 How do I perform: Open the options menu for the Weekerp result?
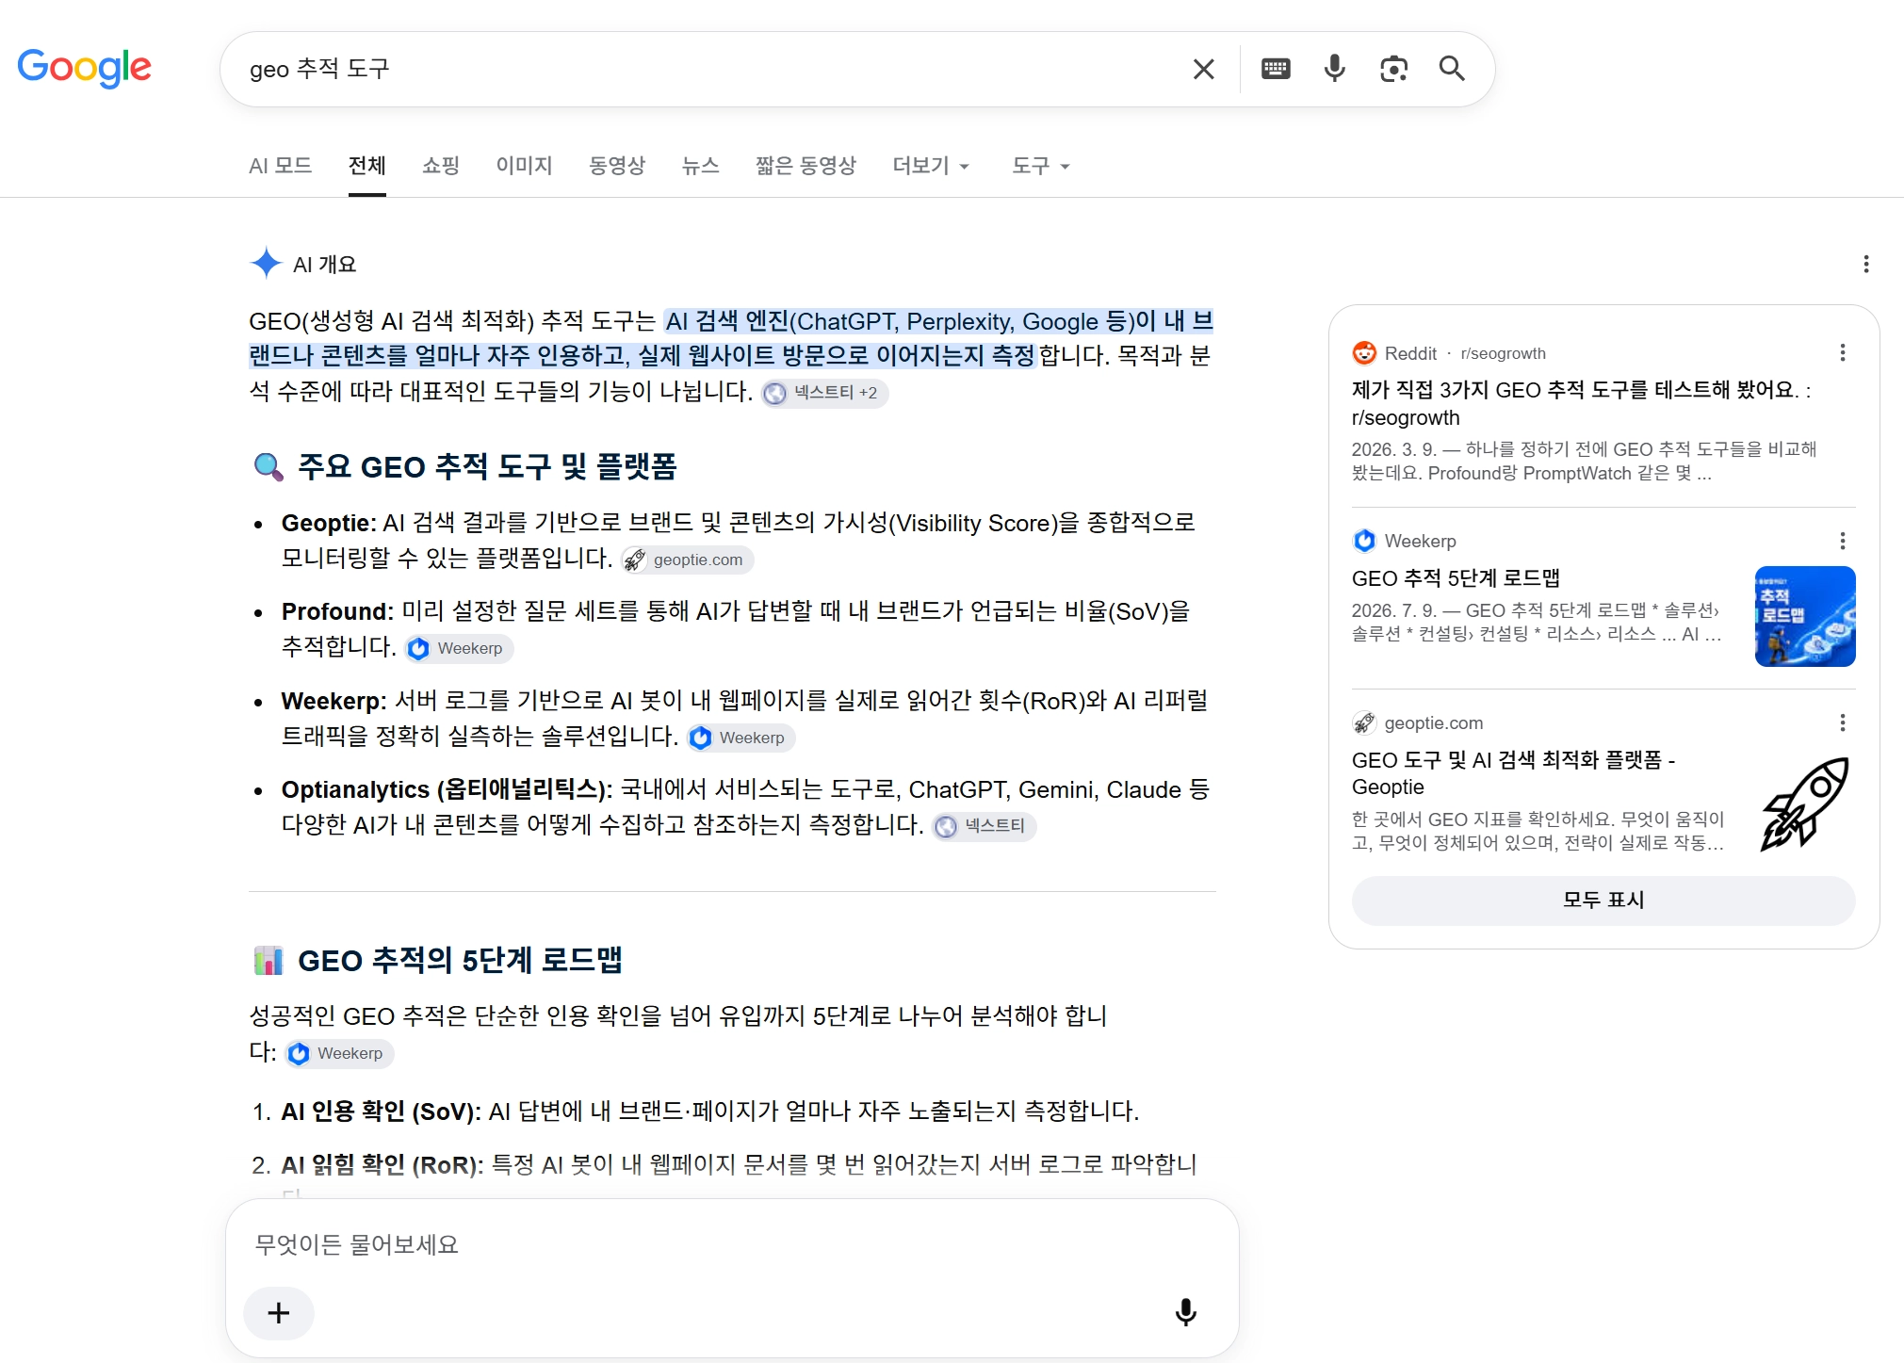(x=1842, y=541)
